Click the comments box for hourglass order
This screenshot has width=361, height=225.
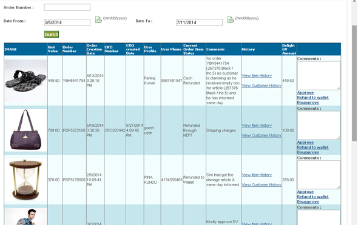(319, 175)
